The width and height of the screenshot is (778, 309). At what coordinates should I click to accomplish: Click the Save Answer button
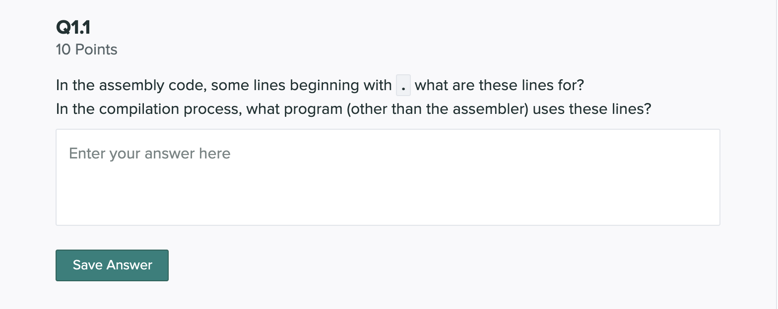click(112, 265)
